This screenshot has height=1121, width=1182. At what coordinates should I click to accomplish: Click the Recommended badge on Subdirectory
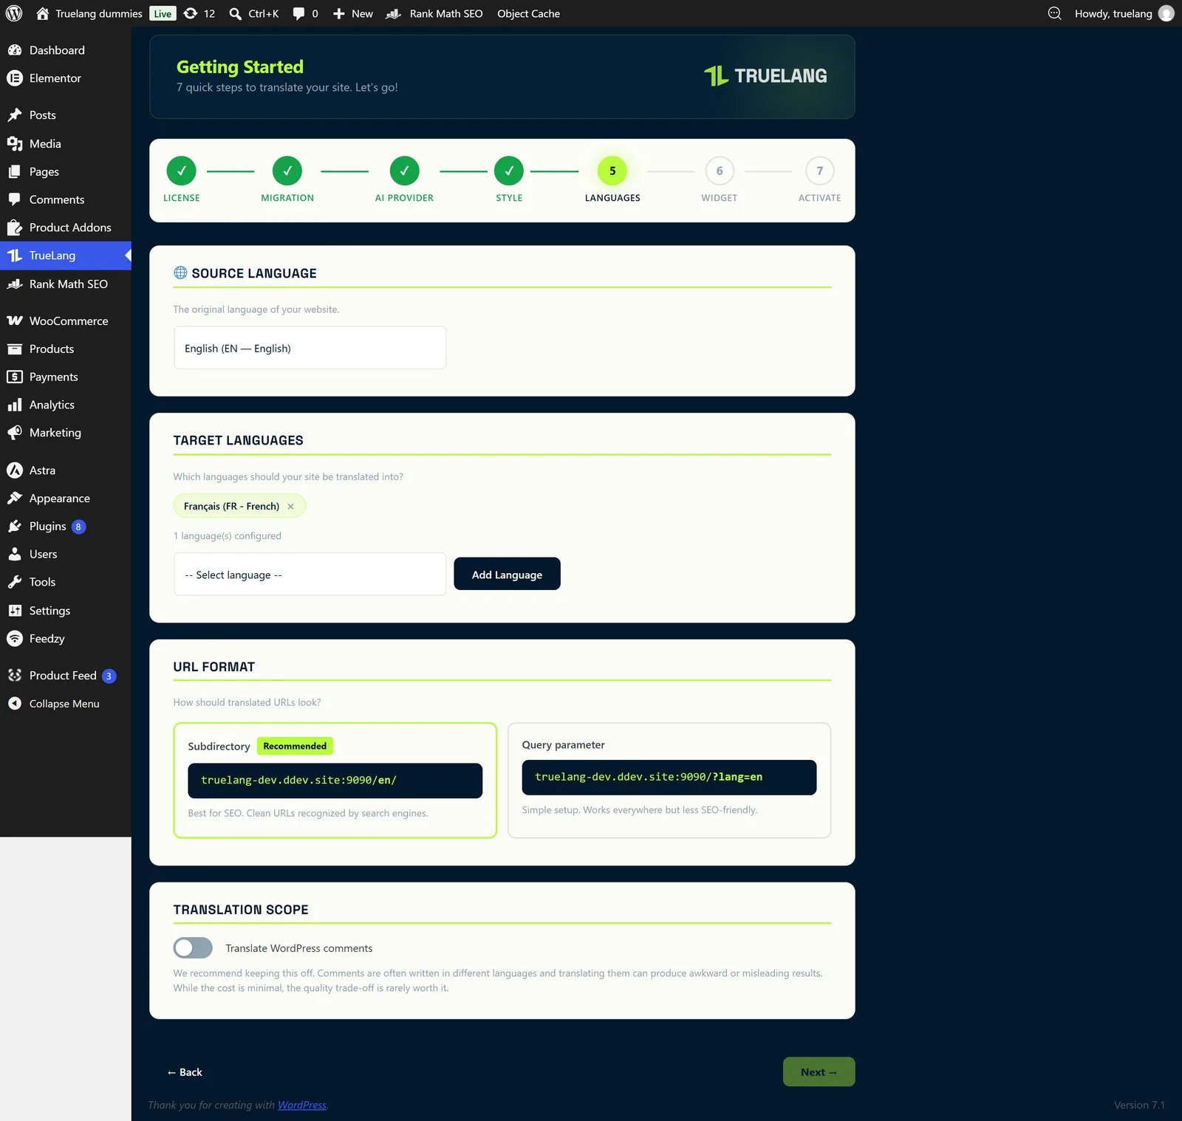[295, 746]
